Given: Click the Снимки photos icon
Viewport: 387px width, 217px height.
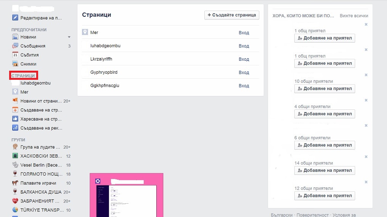Looking at the screenshot, I should [x=15, y=64].
